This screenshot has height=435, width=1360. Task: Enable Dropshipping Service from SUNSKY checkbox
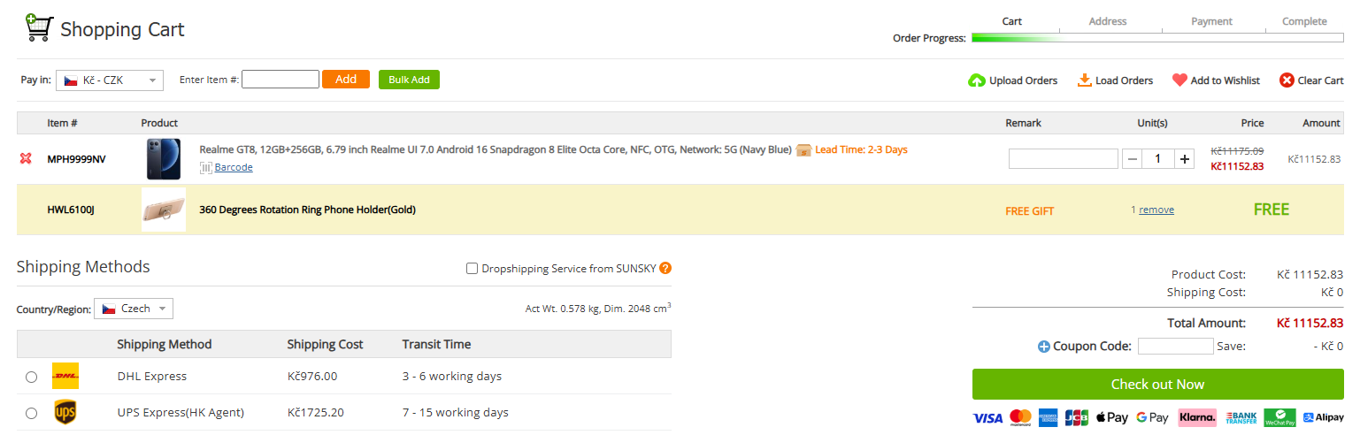point(473,269)
